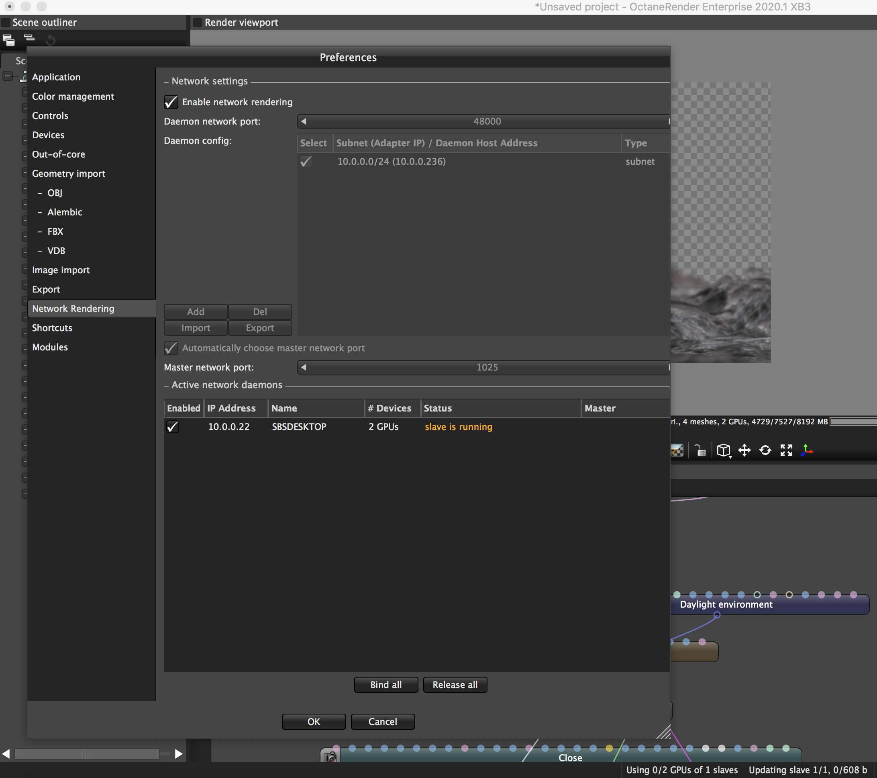Select the rotate gizmo tool
The height and width of the screenshot is (778, 877).
coord(765,450)
